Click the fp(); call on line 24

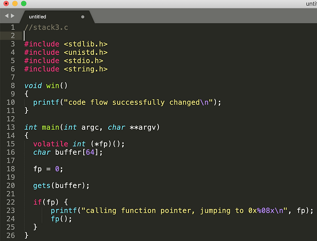coord(61,219)
